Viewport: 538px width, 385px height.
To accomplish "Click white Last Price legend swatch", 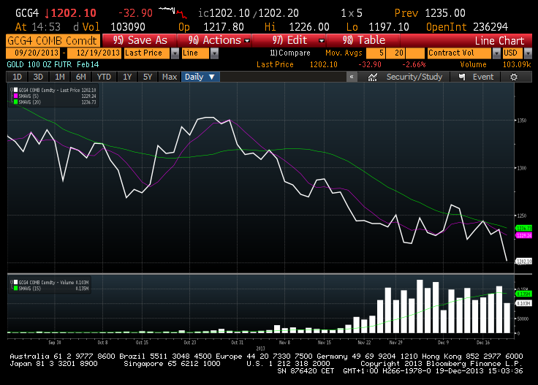I will click(16, 90).
